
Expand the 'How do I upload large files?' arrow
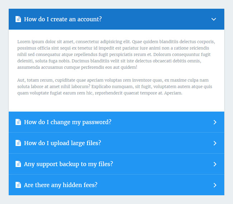pyautogui.click(x=215, y=143)
